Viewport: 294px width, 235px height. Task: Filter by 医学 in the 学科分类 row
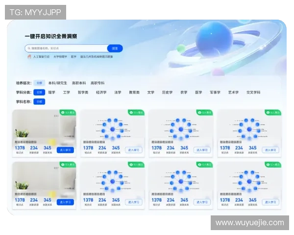pyautogui.click(x=198, y=92)
